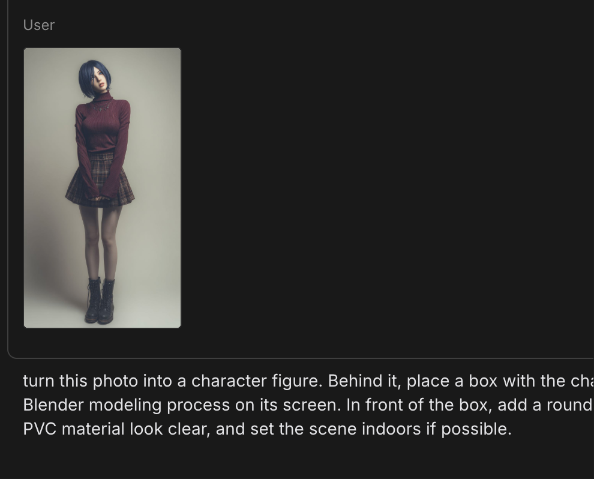Click the necklace on the woman's sweater

[x=103, y=107]
